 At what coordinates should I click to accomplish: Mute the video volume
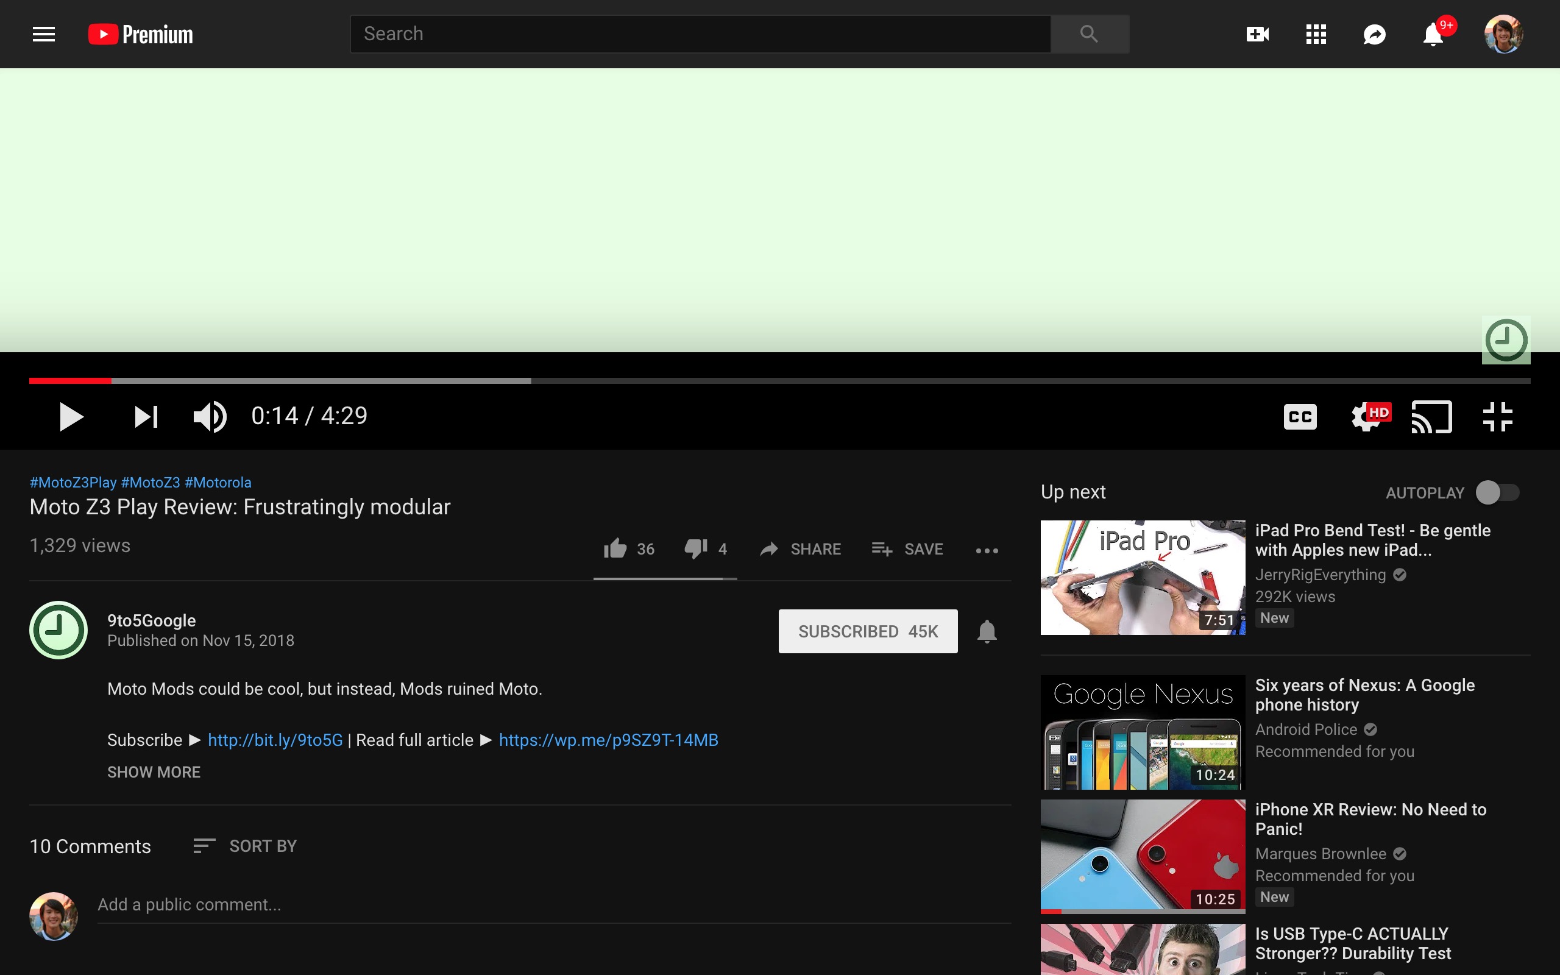pyautogui.click(x=210, y=417)
